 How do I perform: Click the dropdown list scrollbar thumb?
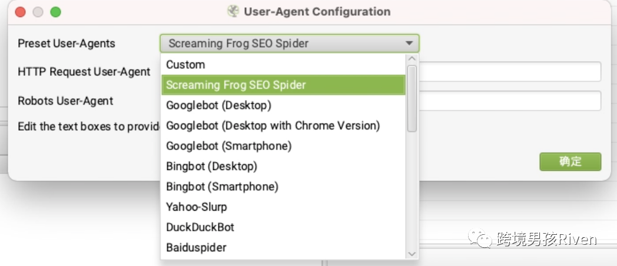pyautogui.click(x=412, y=98)
